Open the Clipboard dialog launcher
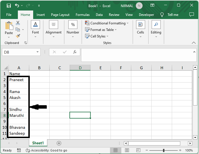Image resolution: width=199 pixels, height=154 pixels. tap(26, 43)
